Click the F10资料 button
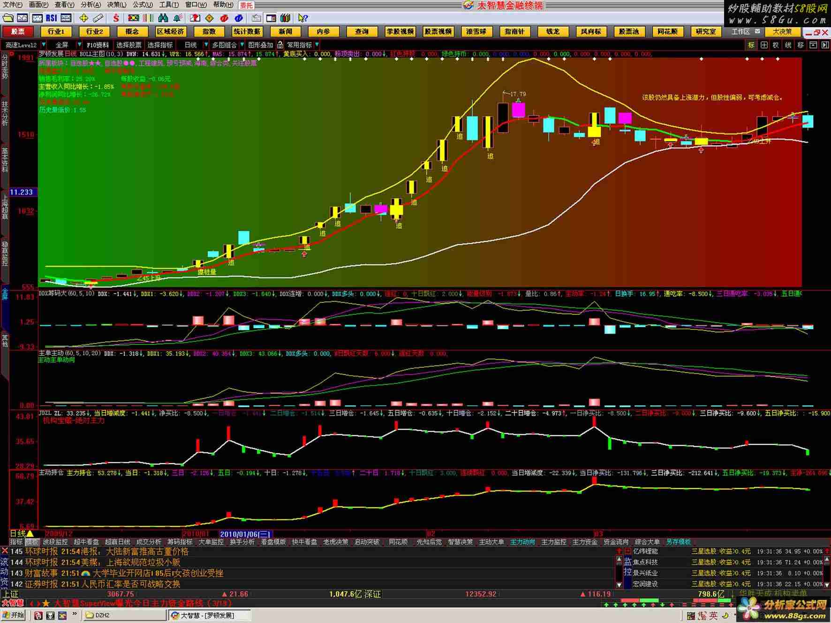The image size is (831, 623). [98, 45]
